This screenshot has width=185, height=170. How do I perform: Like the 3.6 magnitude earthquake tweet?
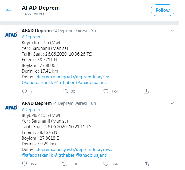106,91
